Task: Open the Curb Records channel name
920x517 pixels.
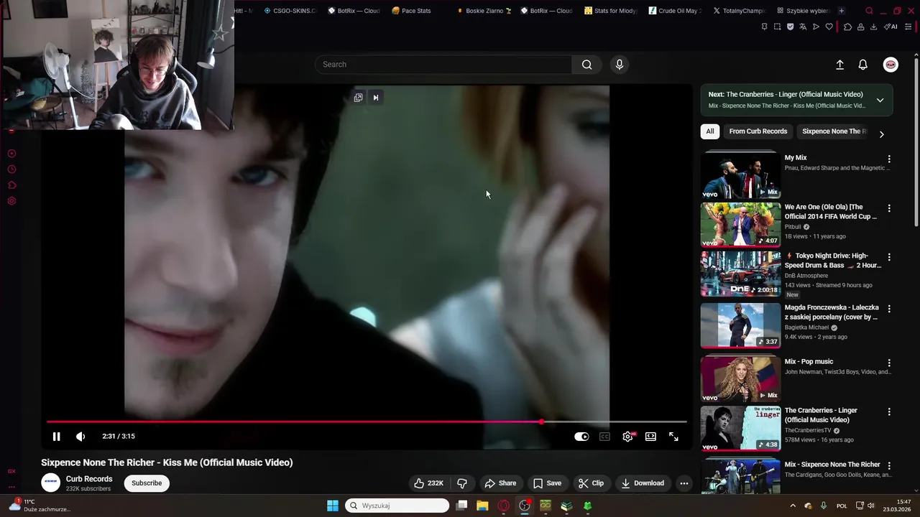Action: (89, 479)
